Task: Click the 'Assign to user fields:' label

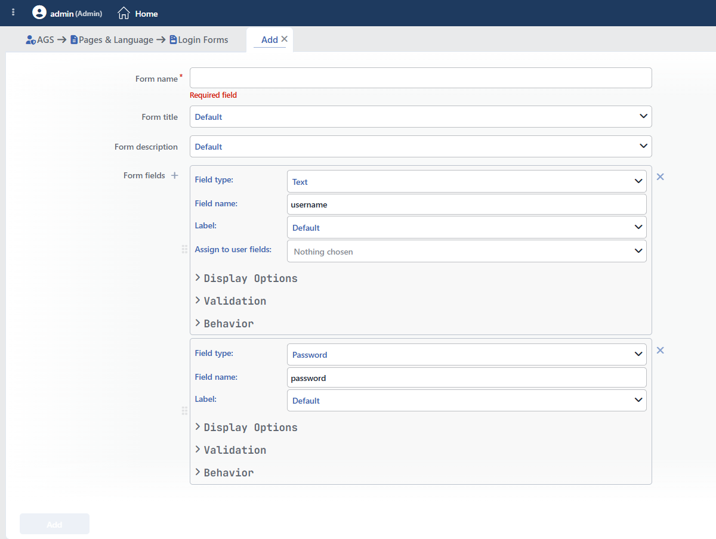Action: tap(233, 249)
